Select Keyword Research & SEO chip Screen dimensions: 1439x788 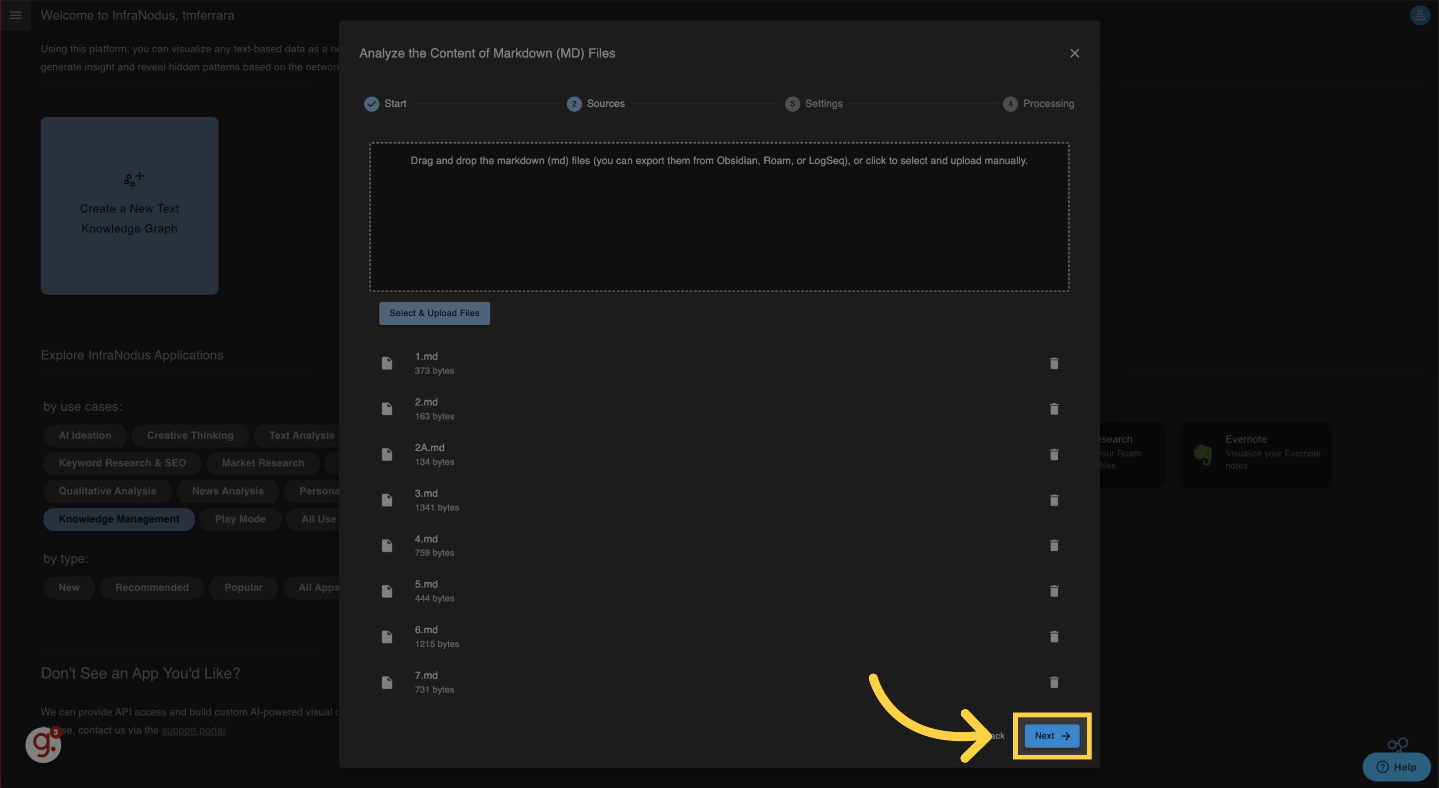(122, 463)
